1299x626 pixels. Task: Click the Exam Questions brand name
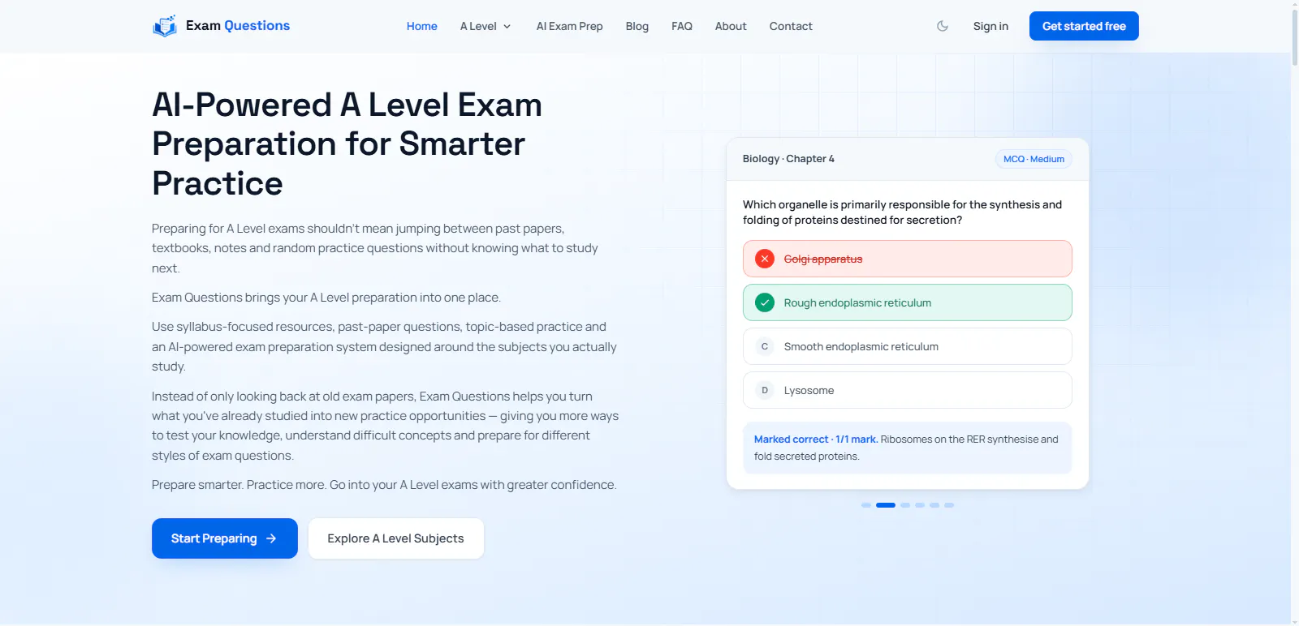pyautogui.click(x=238, y=25)
